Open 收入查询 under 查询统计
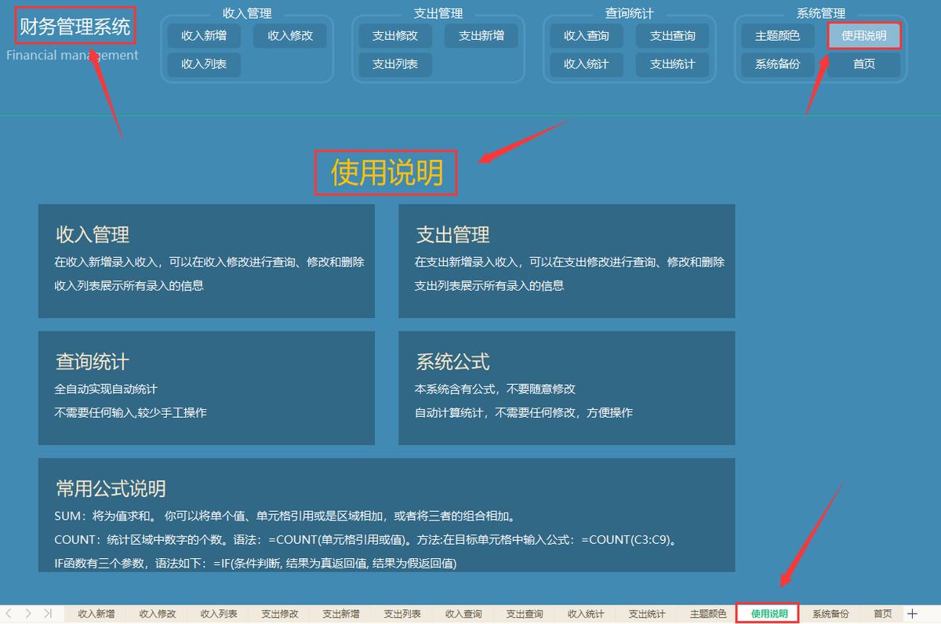The width and height of the screenshot is (941, 624). click(586, 34)
